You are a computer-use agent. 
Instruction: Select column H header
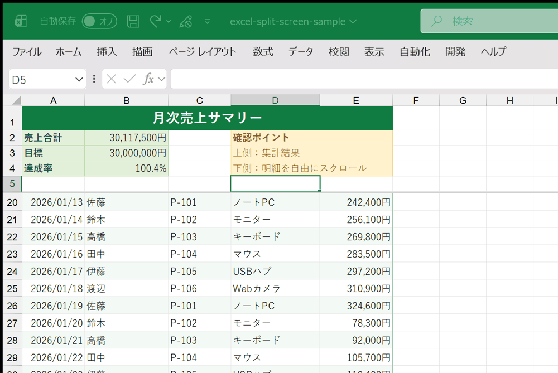pos(509,100)
